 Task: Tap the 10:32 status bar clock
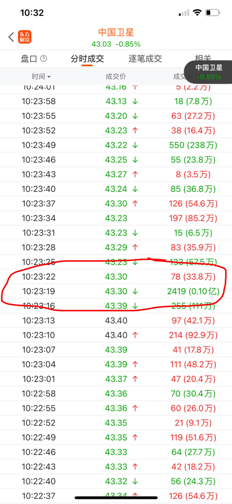tap(32, 13)
